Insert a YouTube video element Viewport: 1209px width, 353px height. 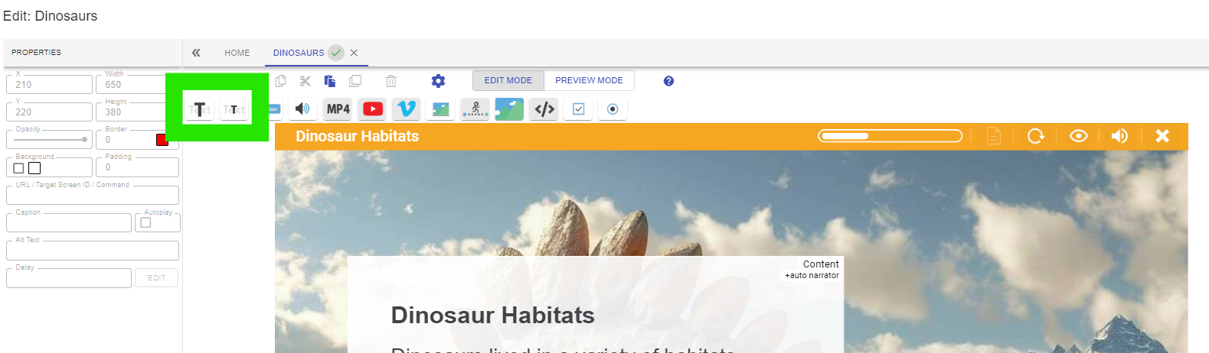pyautogui.click(x=373, y=109)
